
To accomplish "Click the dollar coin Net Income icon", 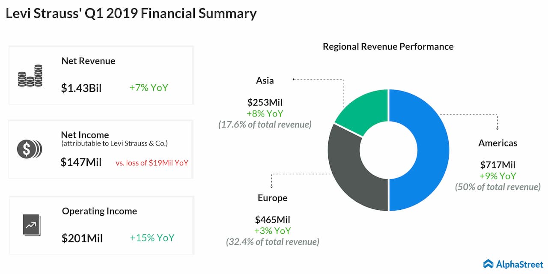I will (x=30, y=149).
